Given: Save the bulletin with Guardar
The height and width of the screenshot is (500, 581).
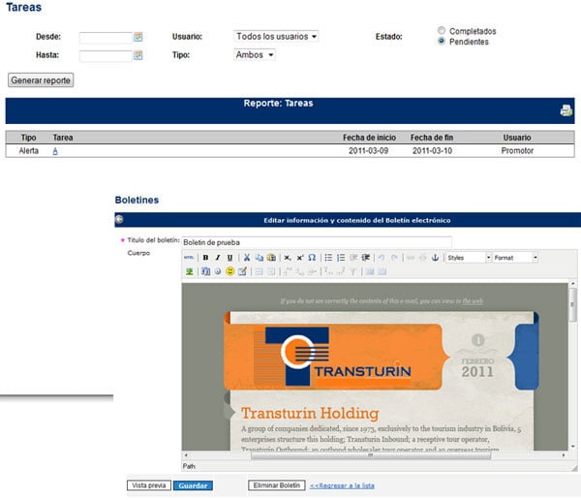Looking at the screenshot, I should coord(193,485).
